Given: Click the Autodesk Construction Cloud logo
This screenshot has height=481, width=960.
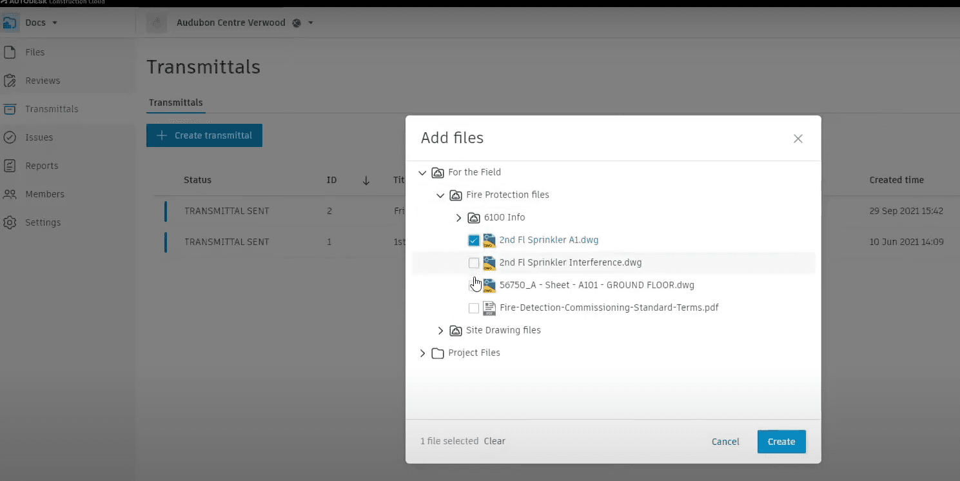Looking at the screenshot, I should click(x=52, y=3).
